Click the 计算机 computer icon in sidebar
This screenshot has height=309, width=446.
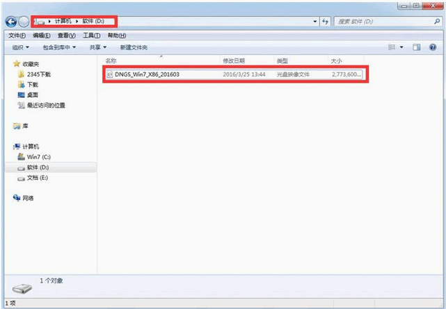click(x=17, y=147)
